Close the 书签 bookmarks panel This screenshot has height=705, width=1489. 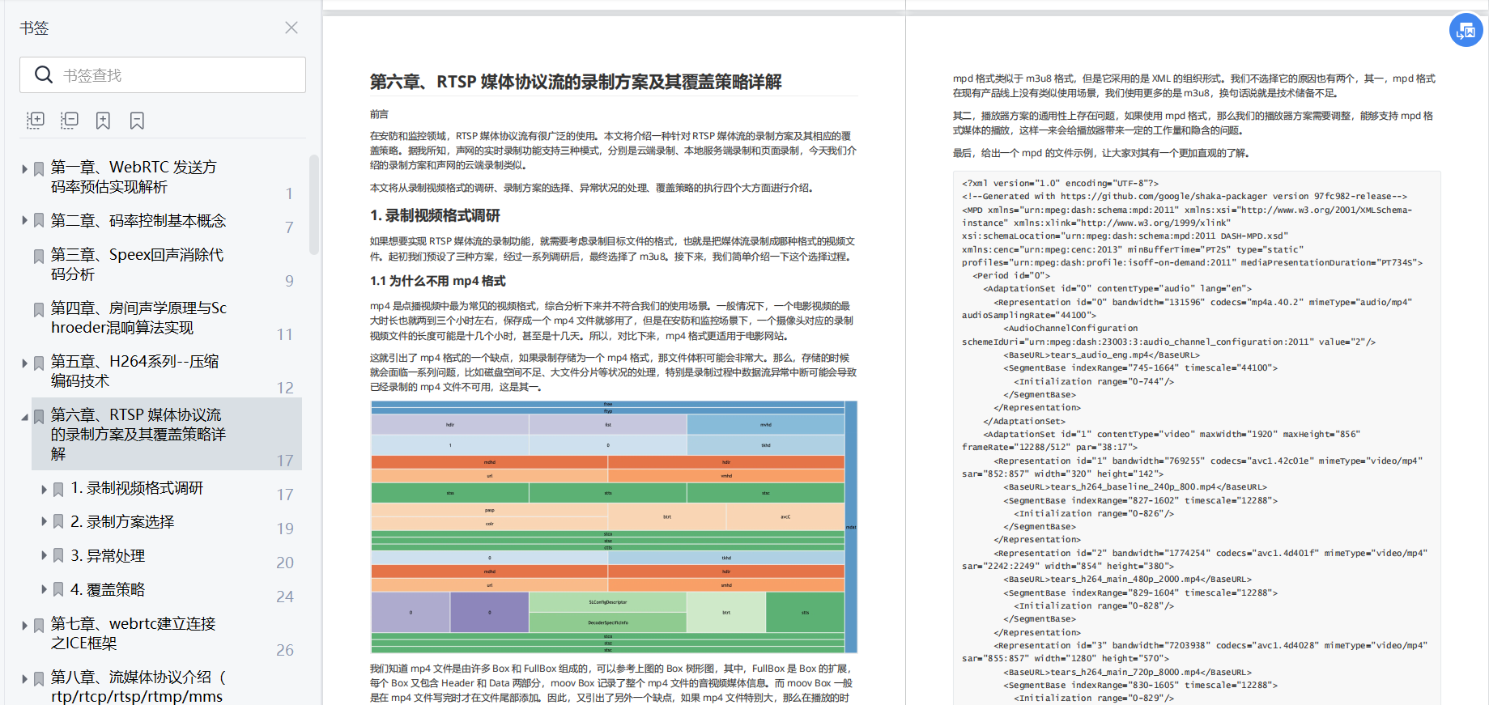click(x=291, y=28)
